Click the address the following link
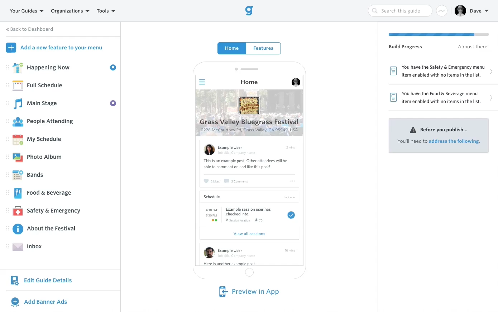 pos(454,141)
